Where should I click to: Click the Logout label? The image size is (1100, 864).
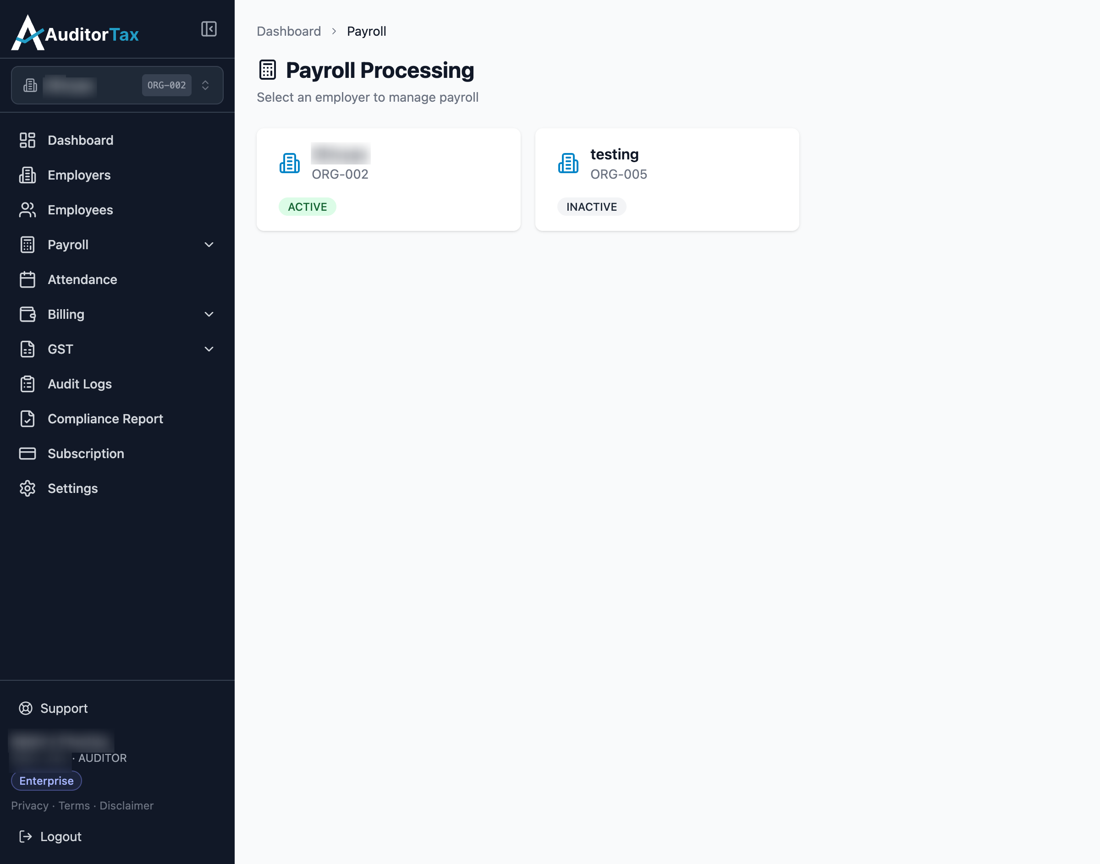point(60,837)
